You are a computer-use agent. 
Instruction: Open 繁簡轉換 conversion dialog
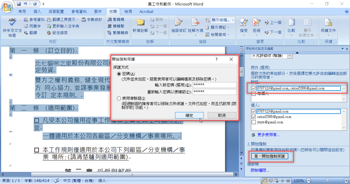click(x=118, y=33)
